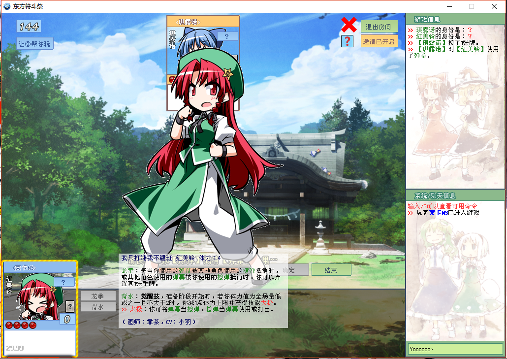
Task: Click the small ? icon beside 红美铃 portrait
Action: tap(70, 306)
